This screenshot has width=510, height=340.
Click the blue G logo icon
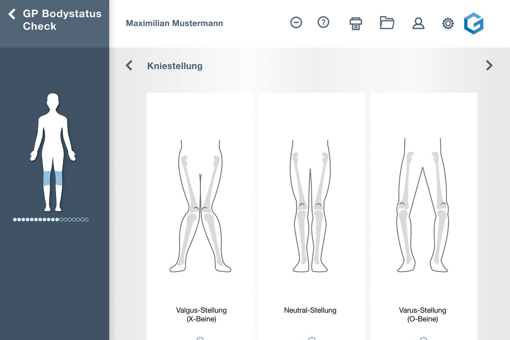tap(473, 24)
